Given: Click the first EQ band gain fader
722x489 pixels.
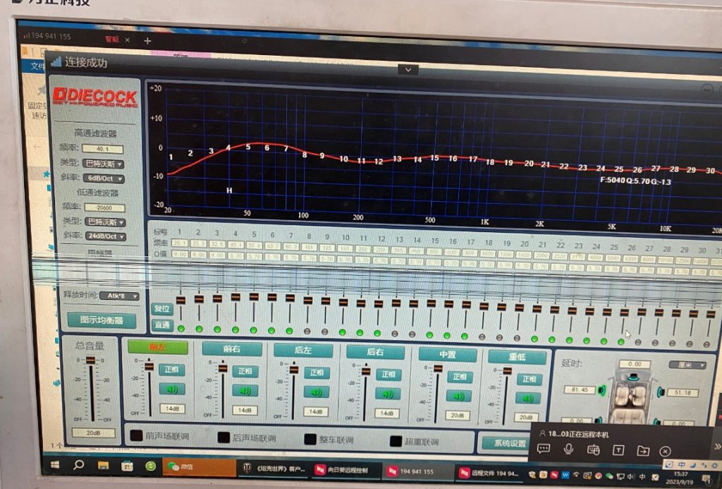Looking at the screenshot, I should 181,301.
